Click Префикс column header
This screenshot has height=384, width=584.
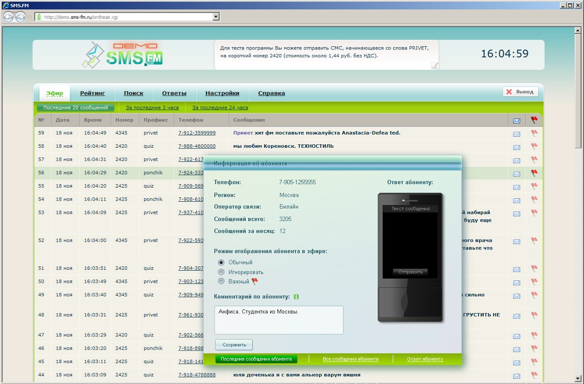point(156,120)
